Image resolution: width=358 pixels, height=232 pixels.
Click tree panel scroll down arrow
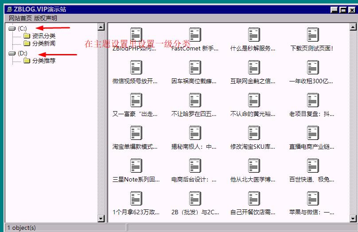click(x=101, y=218)
